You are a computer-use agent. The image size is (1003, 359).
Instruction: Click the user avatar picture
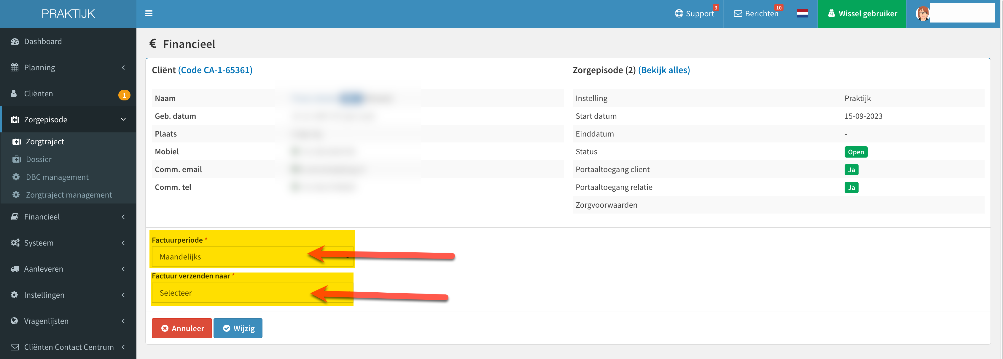pyautogui.click(x=922, y=14)
